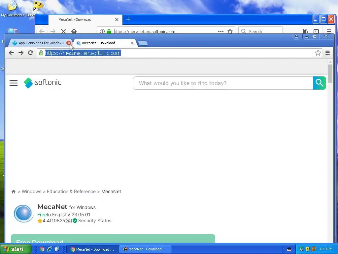Screen dimensions: 338x254
Task: Click Chrome back arrow button
Action: [11, 53]
